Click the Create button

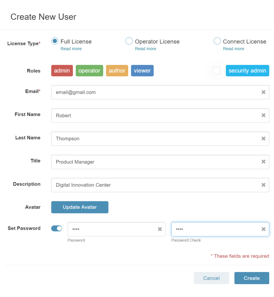coord(252,278)
